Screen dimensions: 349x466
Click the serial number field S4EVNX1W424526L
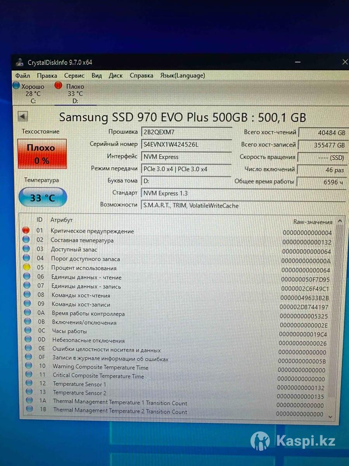pos(186,144)
